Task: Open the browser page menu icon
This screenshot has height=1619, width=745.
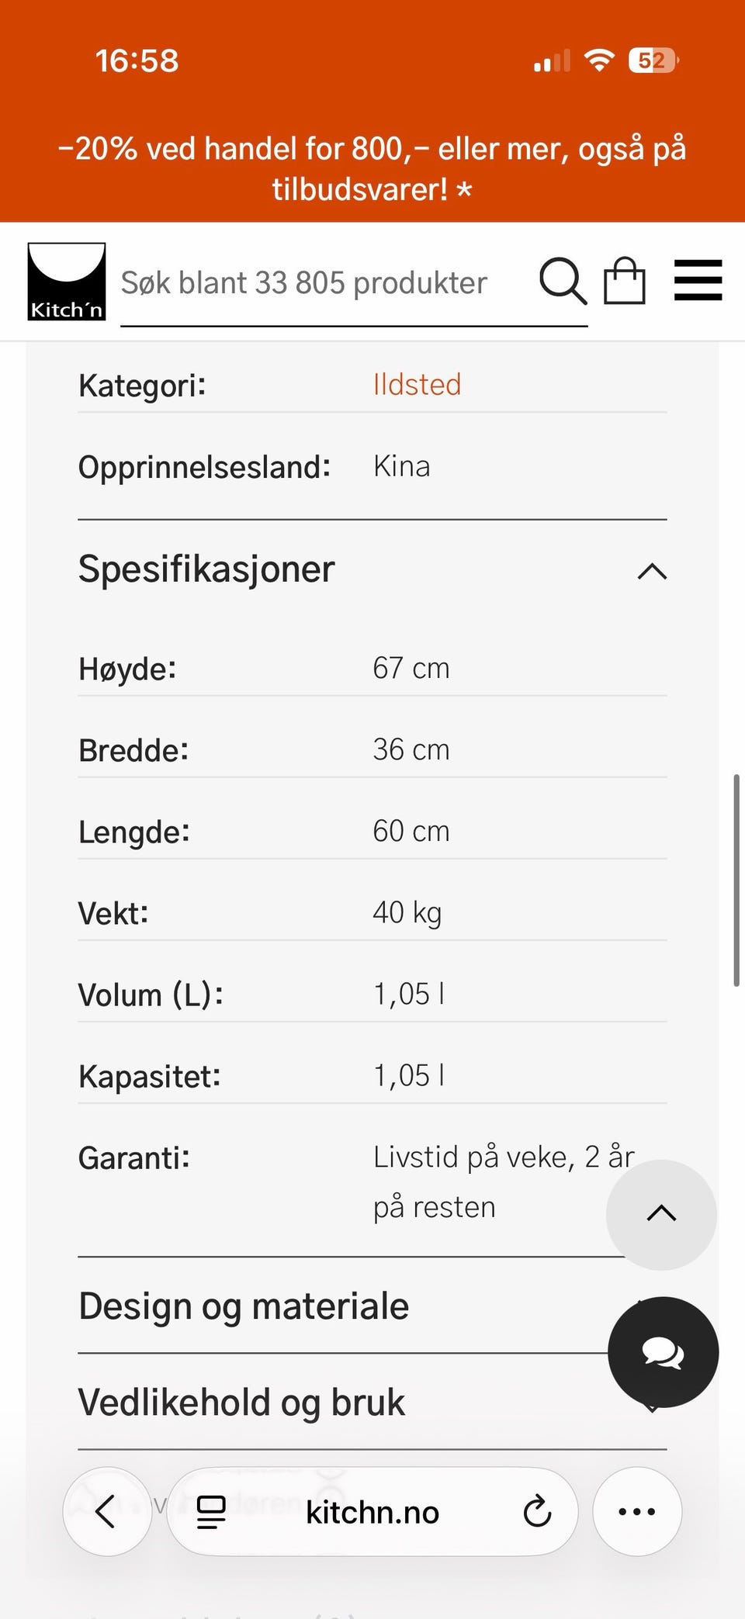Action: pos(210,1511)
